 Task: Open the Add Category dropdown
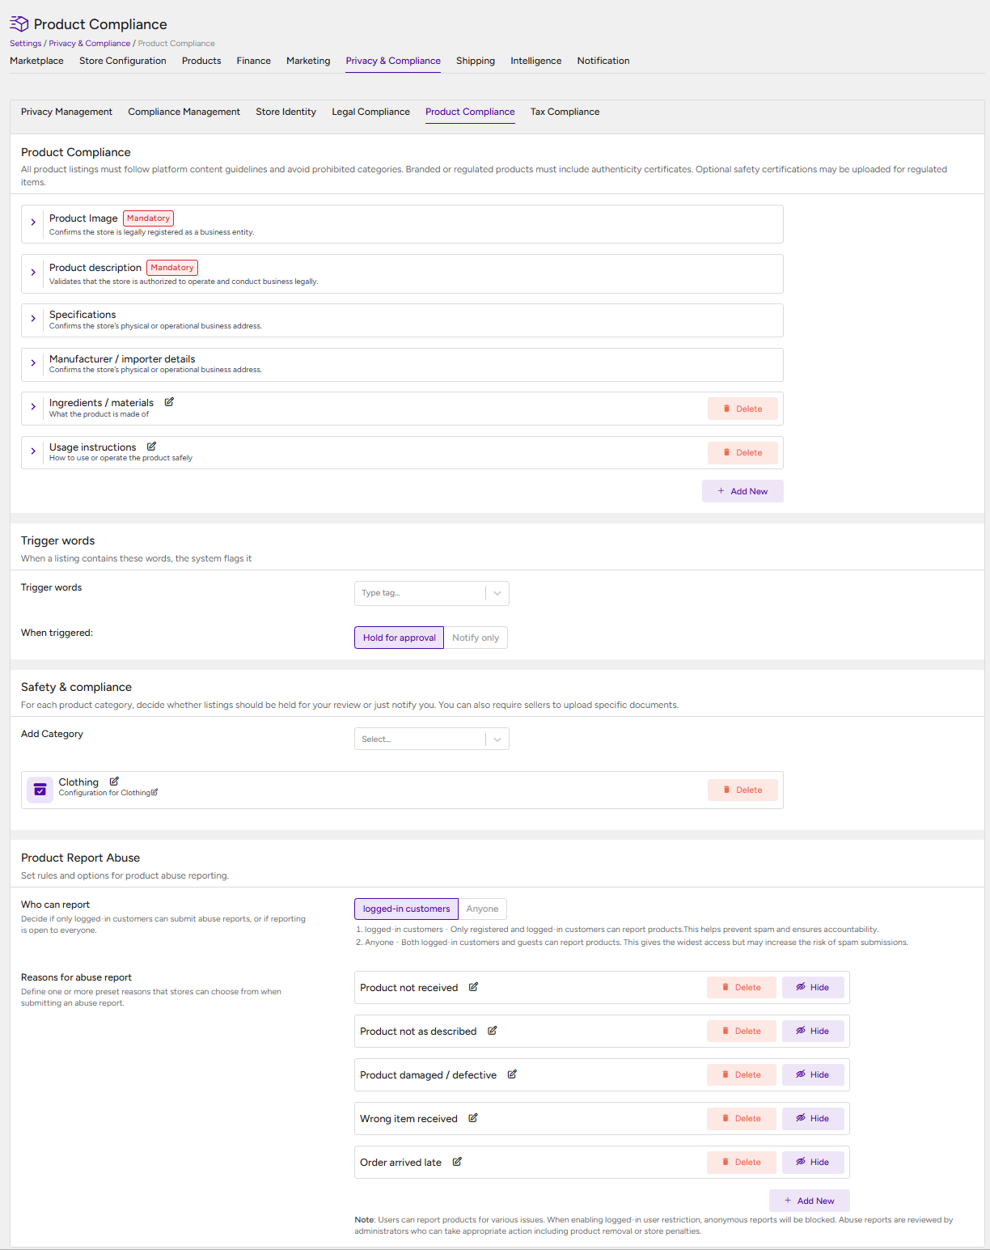pyautogui.click(x=432, y=739)
